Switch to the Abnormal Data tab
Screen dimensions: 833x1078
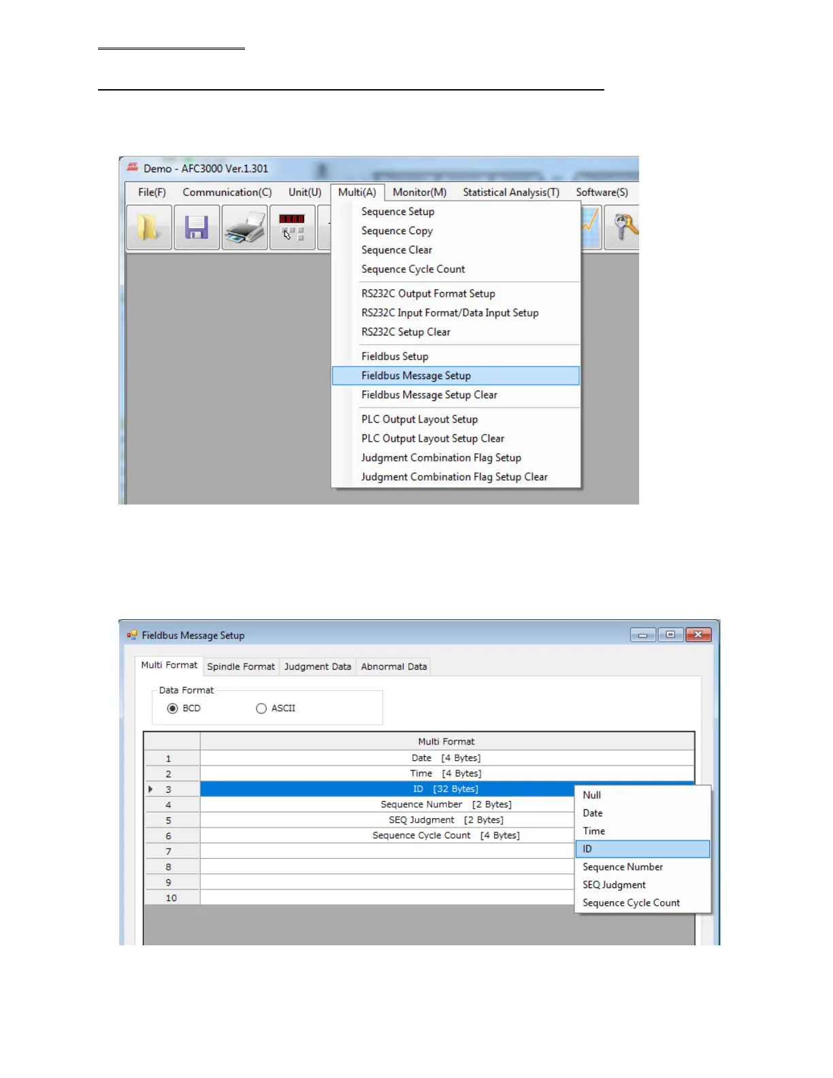(x=394, y=666)
